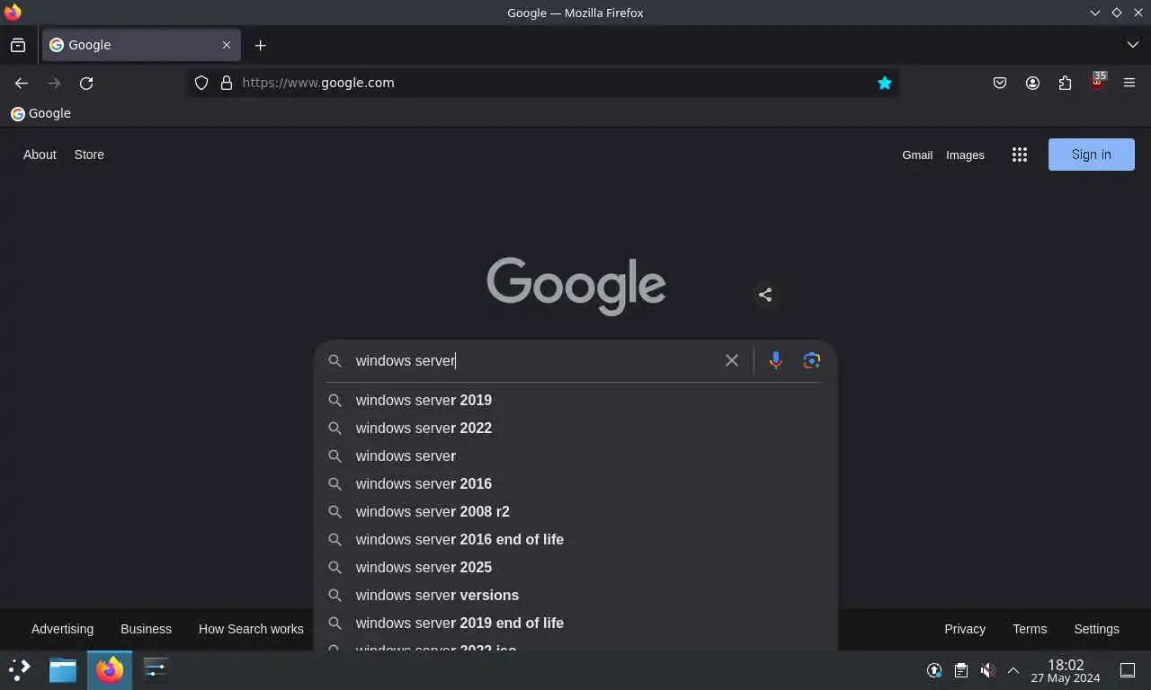
Task: Open the Firefox account icon
Action: pyautogui.click(x=1032, y=83)
